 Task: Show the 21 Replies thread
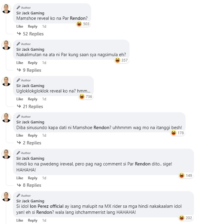33,107
